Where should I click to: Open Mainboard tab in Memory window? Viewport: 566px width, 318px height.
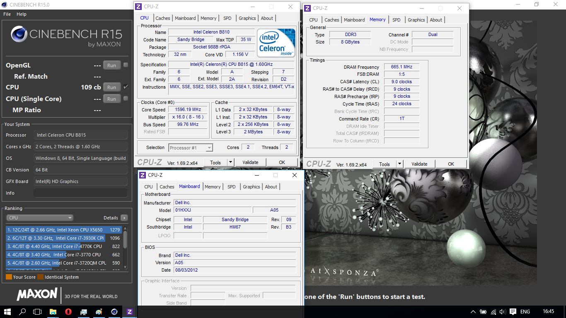tap(354, 20)
